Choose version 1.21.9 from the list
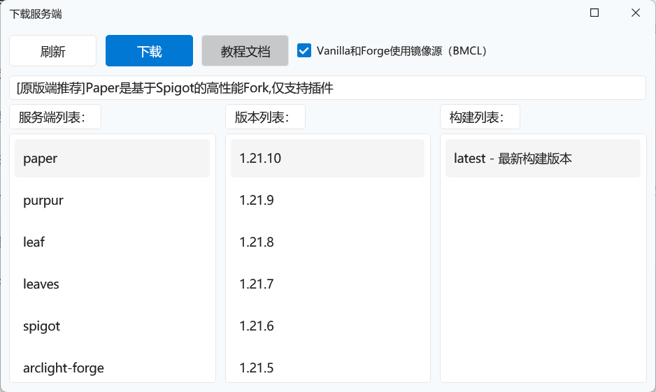 327,201
